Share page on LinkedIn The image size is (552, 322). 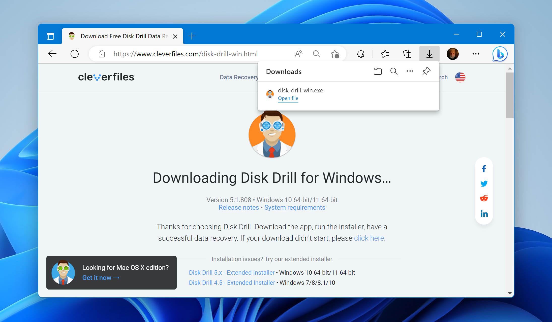[484, 214]
